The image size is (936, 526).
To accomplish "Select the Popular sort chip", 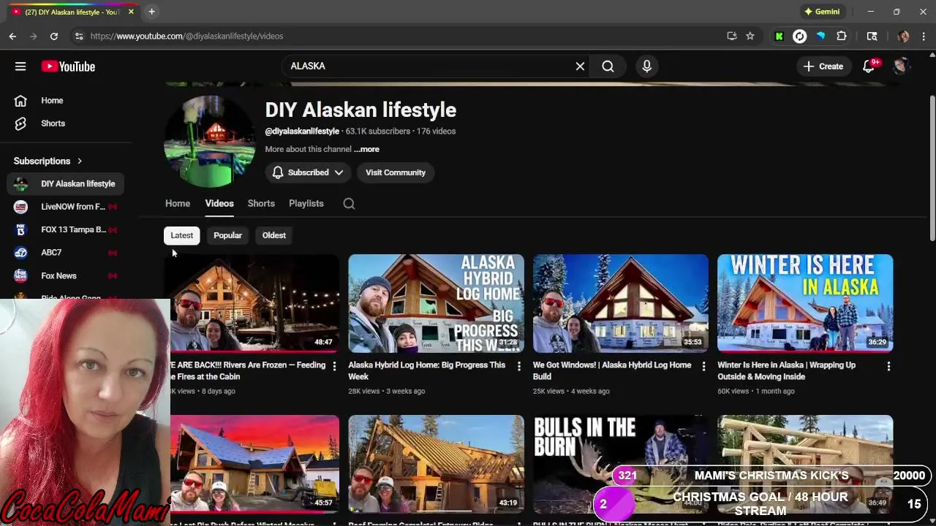I will coord(227,235).
